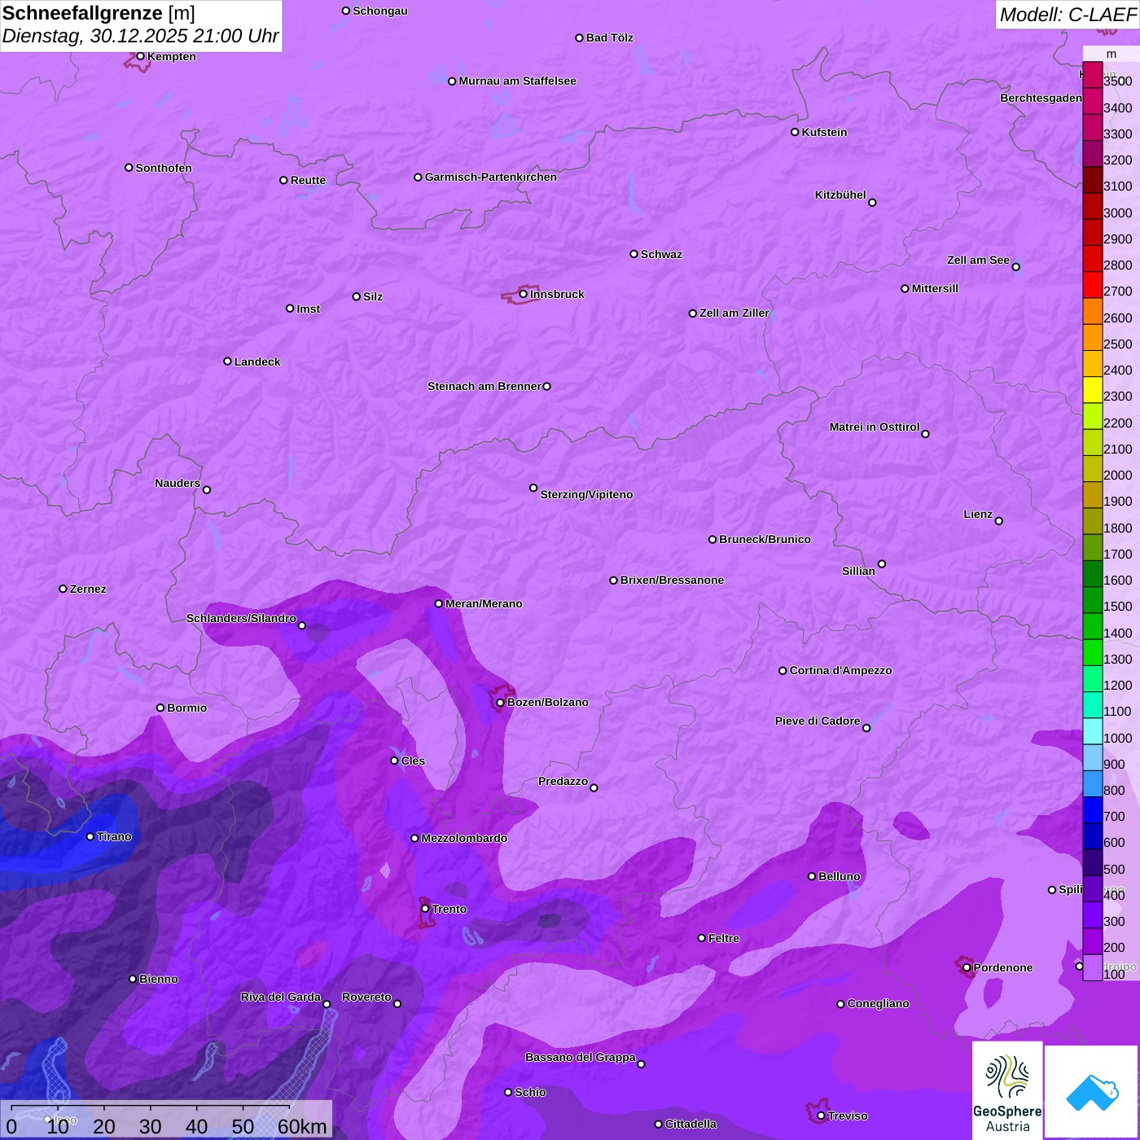1140x1140 pixels.
Task: Click the "Sterzing/Vipiteno" label
Action: click(x=586, y=494)
